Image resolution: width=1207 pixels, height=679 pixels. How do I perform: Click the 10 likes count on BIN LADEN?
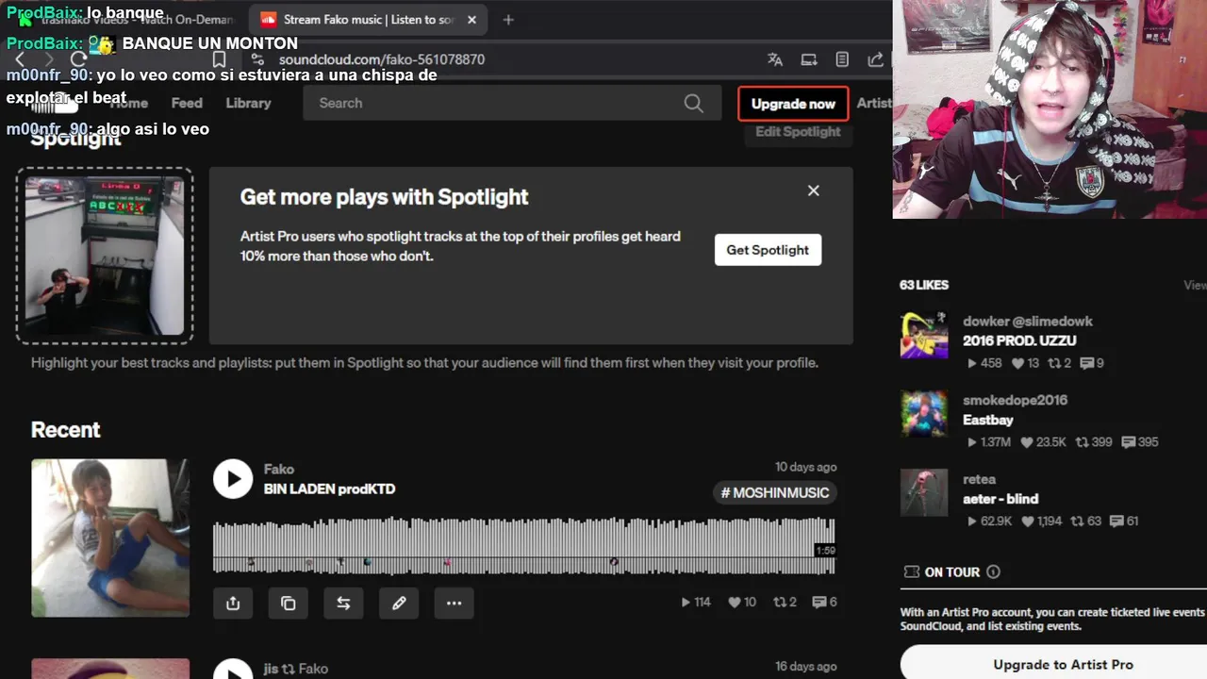[x=742, y=602]
